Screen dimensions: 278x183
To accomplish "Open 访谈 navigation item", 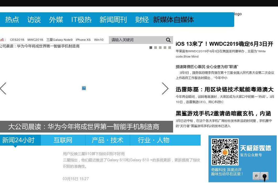I will click(x=34, y=20).
